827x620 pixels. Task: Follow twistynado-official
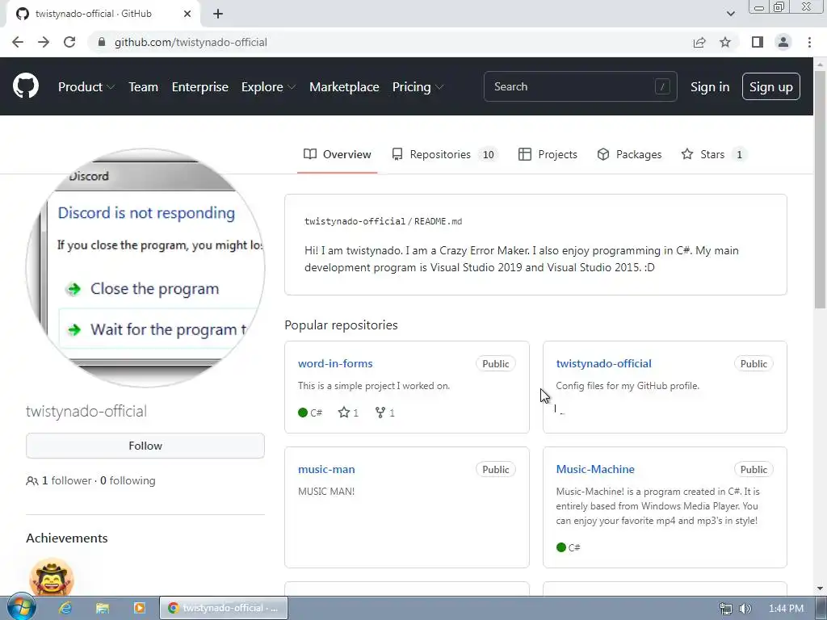point(145,446)
